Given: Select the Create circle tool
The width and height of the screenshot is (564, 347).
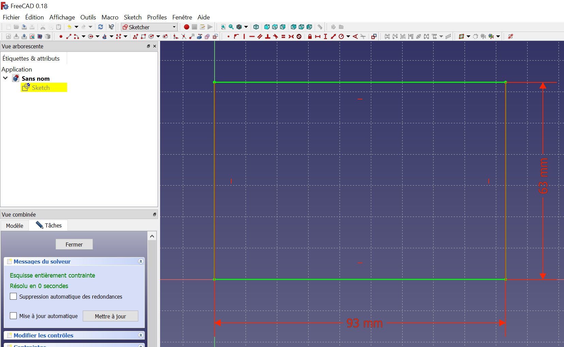Looking at the screenshot, I should click(x=91, y=36).
